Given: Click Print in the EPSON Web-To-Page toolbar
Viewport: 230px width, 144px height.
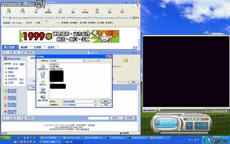Looking at the screenshot, I should tap(29, 23).
